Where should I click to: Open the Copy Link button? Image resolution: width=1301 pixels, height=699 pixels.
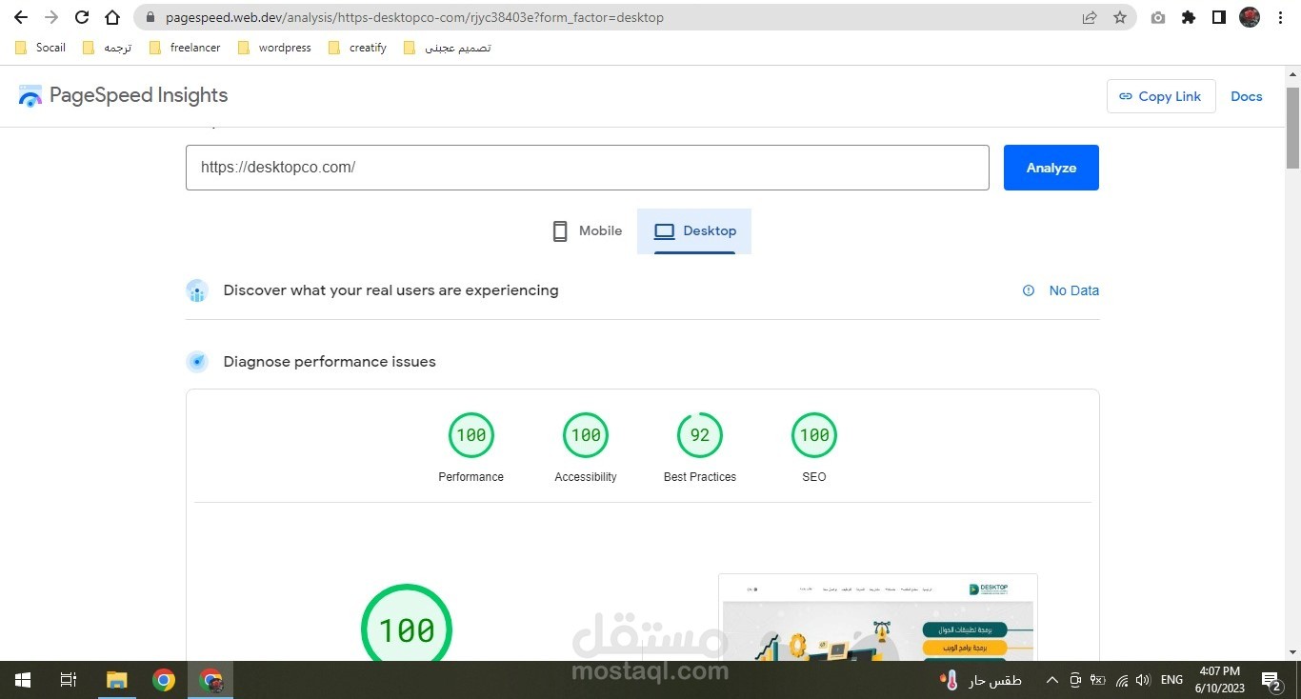(x=1160, y=96)
